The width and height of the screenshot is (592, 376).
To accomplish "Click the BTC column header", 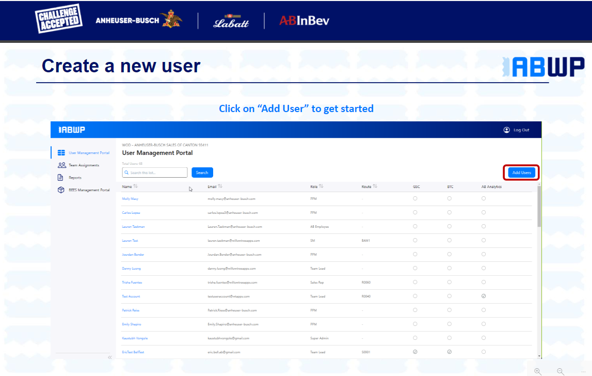I will (x=450, y=186).
